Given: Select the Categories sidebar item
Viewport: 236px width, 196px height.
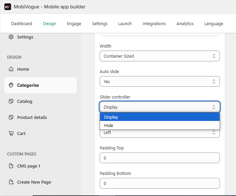Looking at the screenshot, I should [x=41, y=85].
